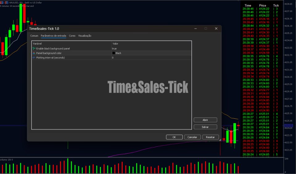
Task: Select the 'Plotting interval (seconds)' row
Action: [112, 57]
